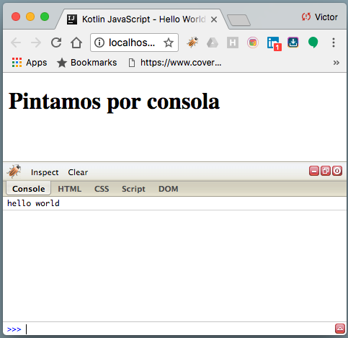Image resolution: width=348 pixels, height=338 pixels.
Task: Click the Firebug bug logo in panel
Action: 14,172
